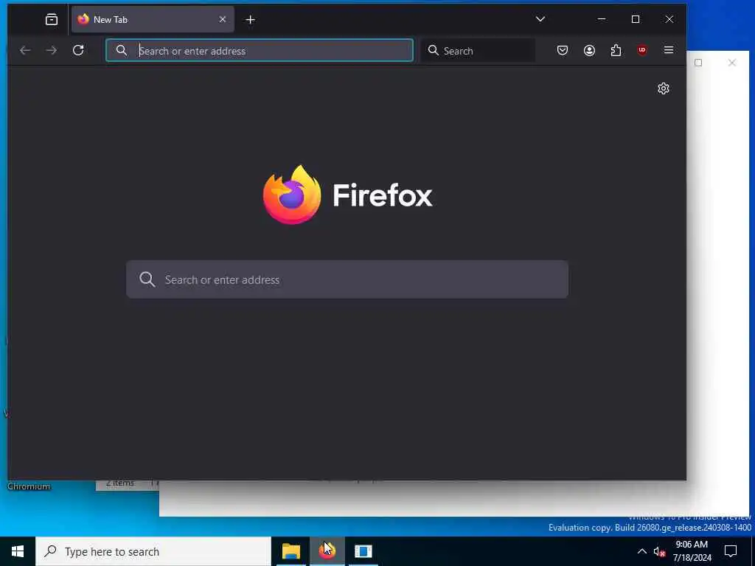Maximize the white background window
Screen dimensions: 755x566
[698, 63]
